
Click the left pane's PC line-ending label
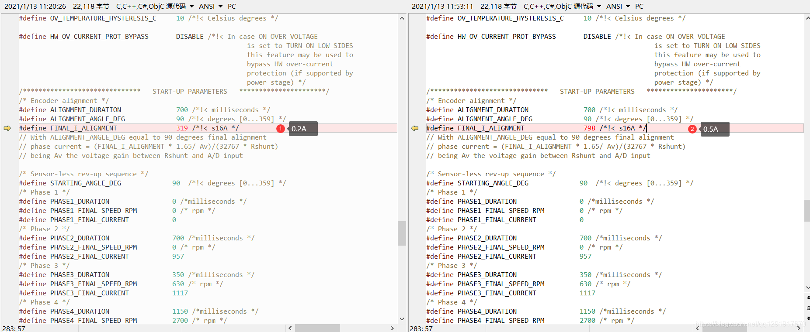232,6
